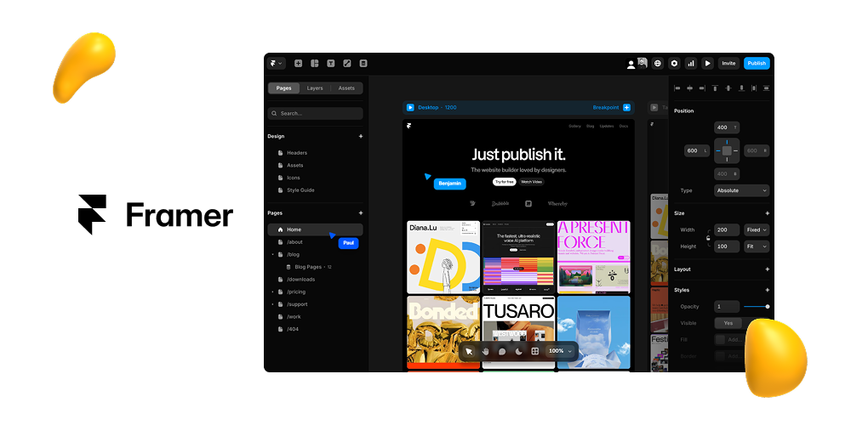This screenshot has height=425, width=851.
Task: Click the blue Publish button
Action: pos(757,64)
